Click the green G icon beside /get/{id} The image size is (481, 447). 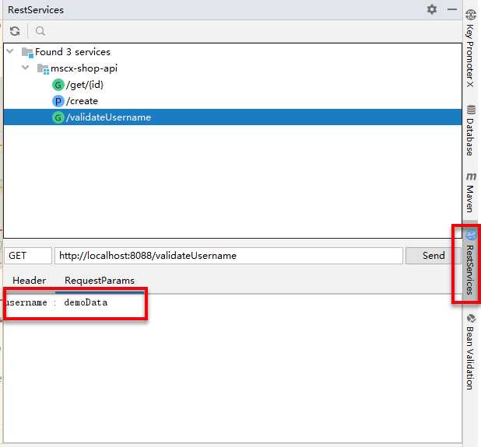(x=58, y=85)
